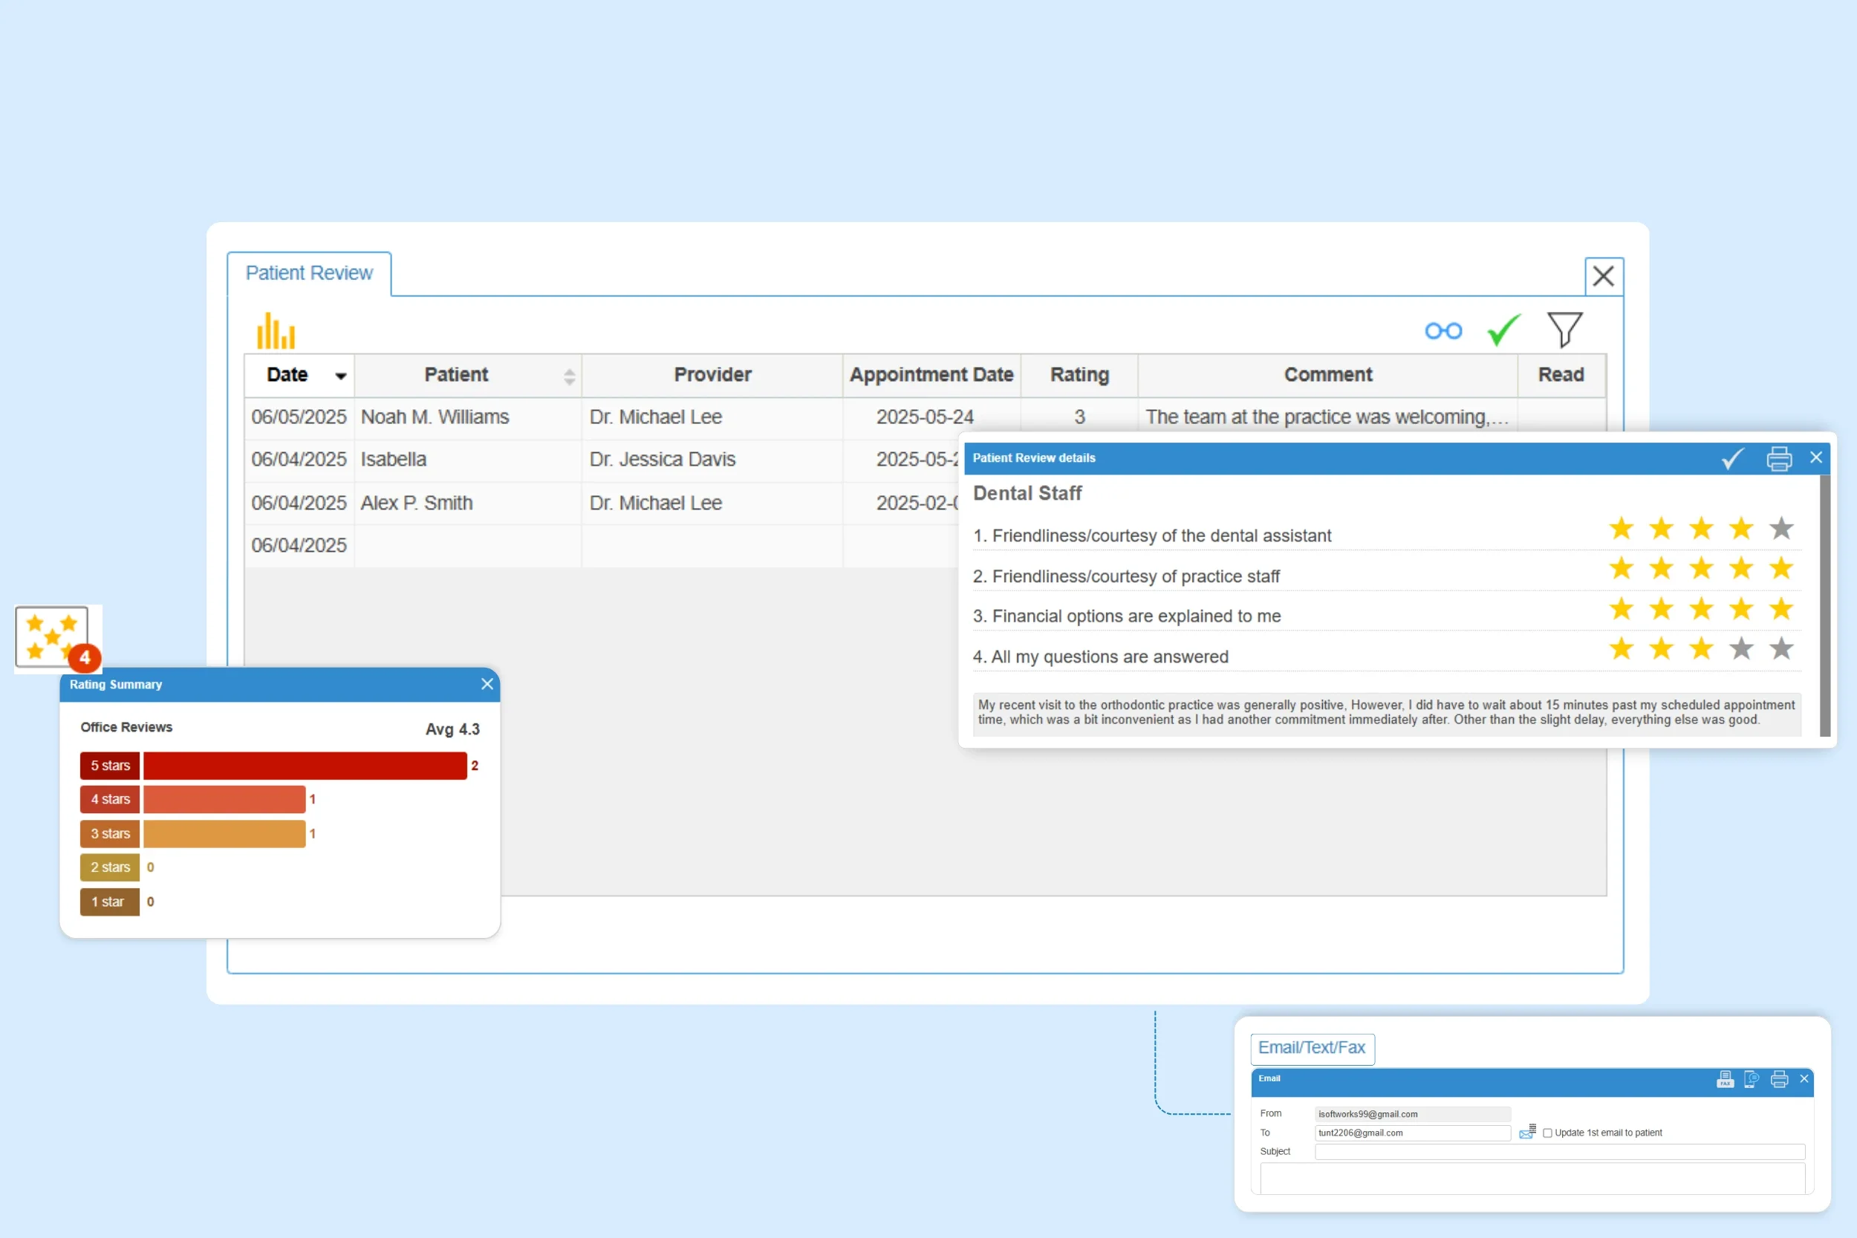The height and width of the screenshot is (1238, 1857).
Task: Give a fifth star for All my questions are answered
Action: point(1781,648)
